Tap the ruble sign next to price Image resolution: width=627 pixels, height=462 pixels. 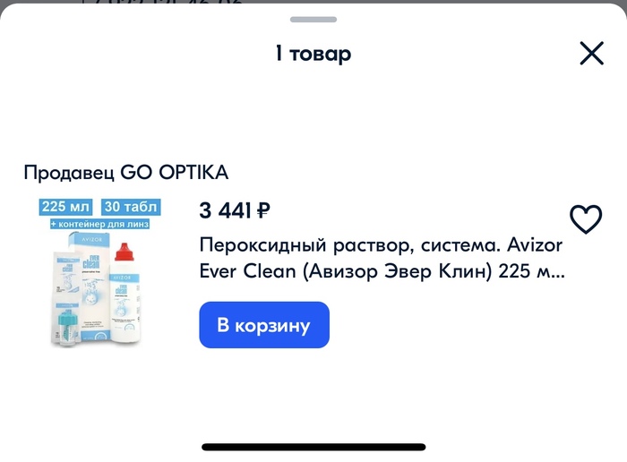(x=263, y=210)
